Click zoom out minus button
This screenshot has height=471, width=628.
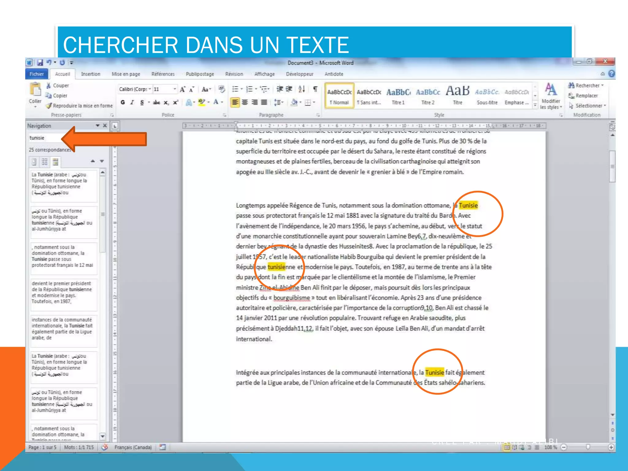pos(564,447)
